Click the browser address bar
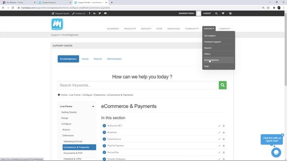The width and height of the screenshot is (287, 161). click(x=139, y=8)
